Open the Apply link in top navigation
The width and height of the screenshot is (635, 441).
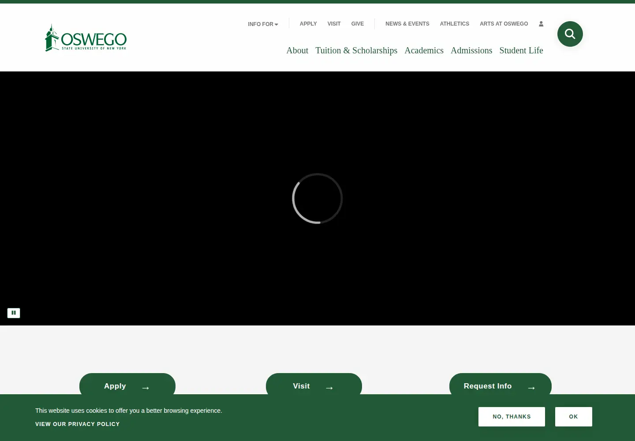(308, 24)
